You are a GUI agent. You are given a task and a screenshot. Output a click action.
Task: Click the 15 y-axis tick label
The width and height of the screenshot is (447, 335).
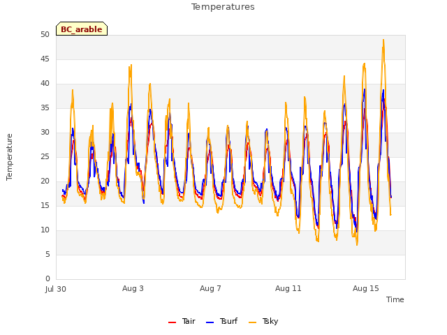[x=45, y=205]
